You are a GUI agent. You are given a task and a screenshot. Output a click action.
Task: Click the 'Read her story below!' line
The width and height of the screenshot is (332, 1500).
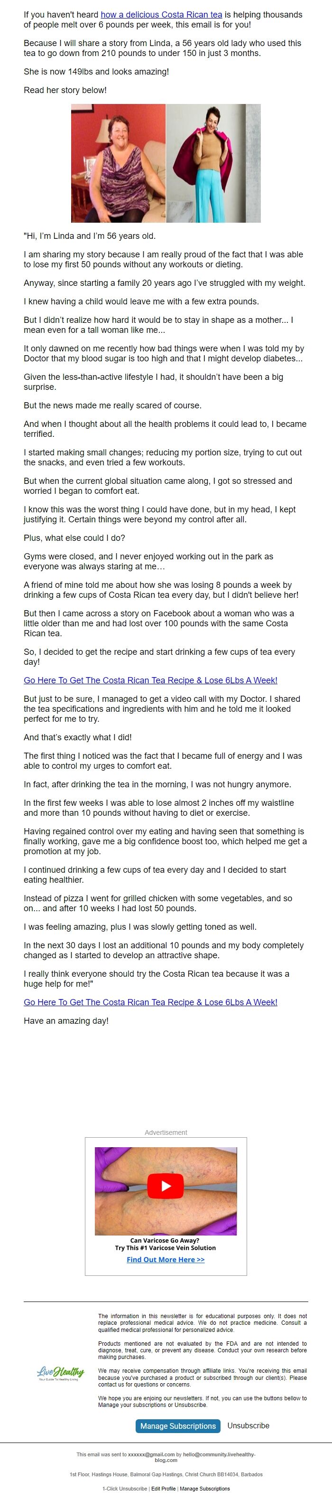click(x=65, y=90)
